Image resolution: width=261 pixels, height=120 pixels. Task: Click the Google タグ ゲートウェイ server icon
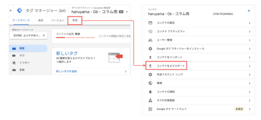click(x=150, y=109)
